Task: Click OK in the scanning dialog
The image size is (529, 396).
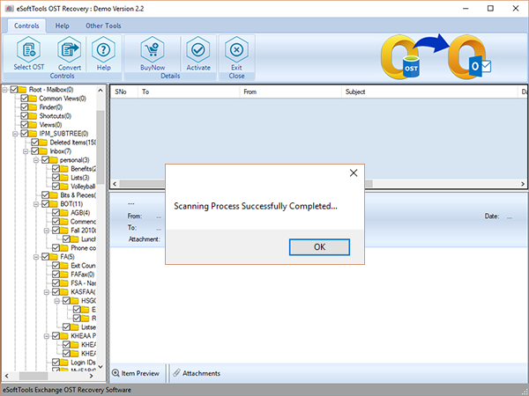Action: (x=319, y=247)
